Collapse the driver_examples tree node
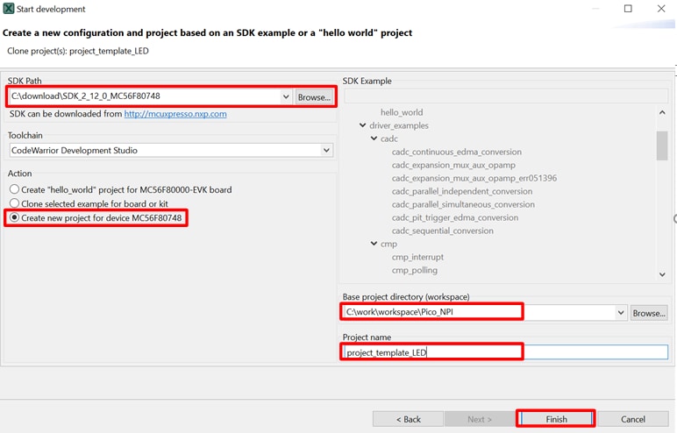The height and width of the screenshot is (433, 677). click(x=363, y=126)
